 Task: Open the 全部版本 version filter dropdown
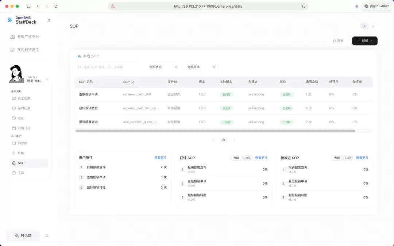point(201,67)
